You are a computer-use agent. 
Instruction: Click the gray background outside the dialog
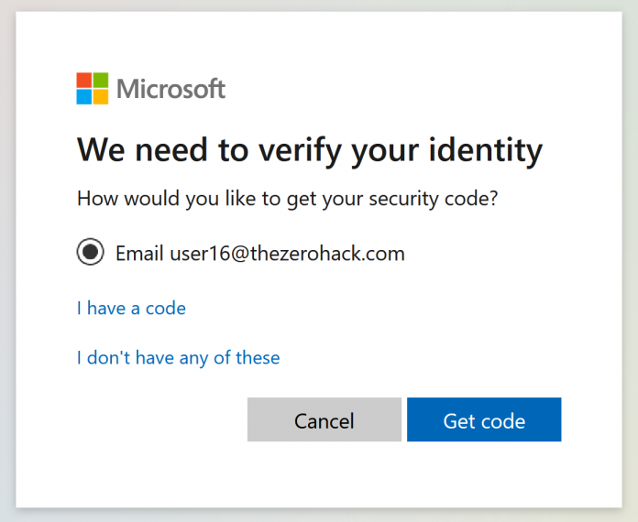pyautogui.click(x=630, y=260)
